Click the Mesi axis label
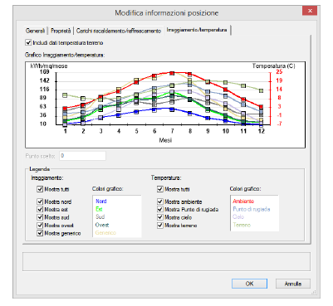 pos(165,140)
